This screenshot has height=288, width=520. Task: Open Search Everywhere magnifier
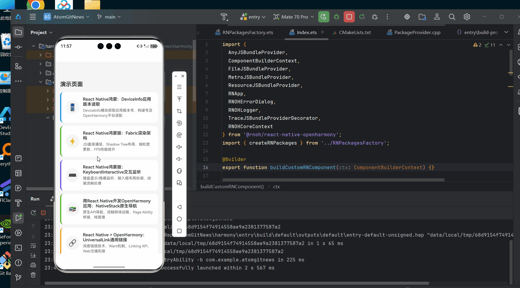click(x=452, y=17)
